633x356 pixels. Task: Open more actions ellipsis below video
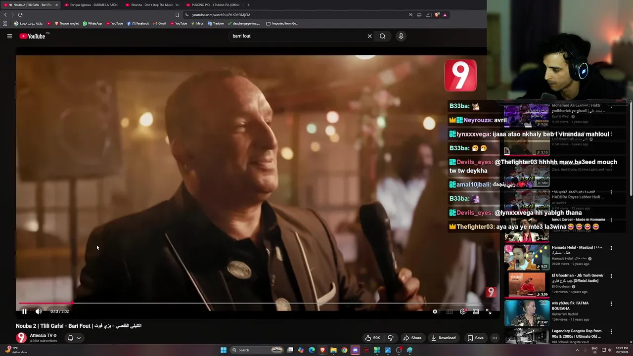pos(495,338)
